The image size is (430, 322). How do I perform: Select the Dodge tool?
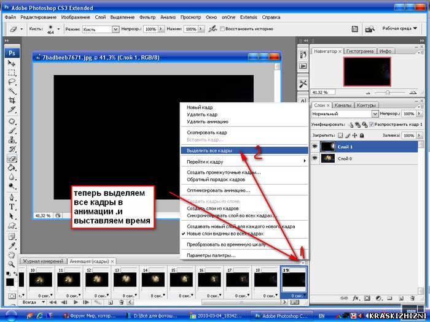(12, 186)
